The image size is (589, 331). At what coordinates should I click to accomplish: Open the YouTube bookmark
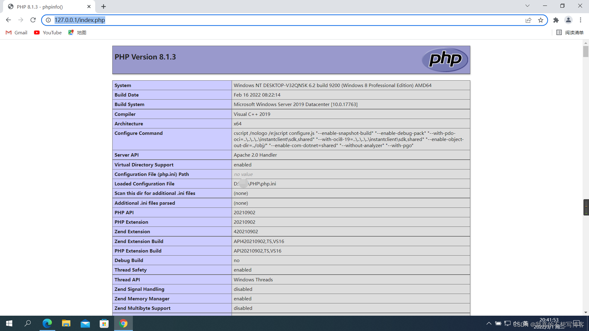[48, 32]
